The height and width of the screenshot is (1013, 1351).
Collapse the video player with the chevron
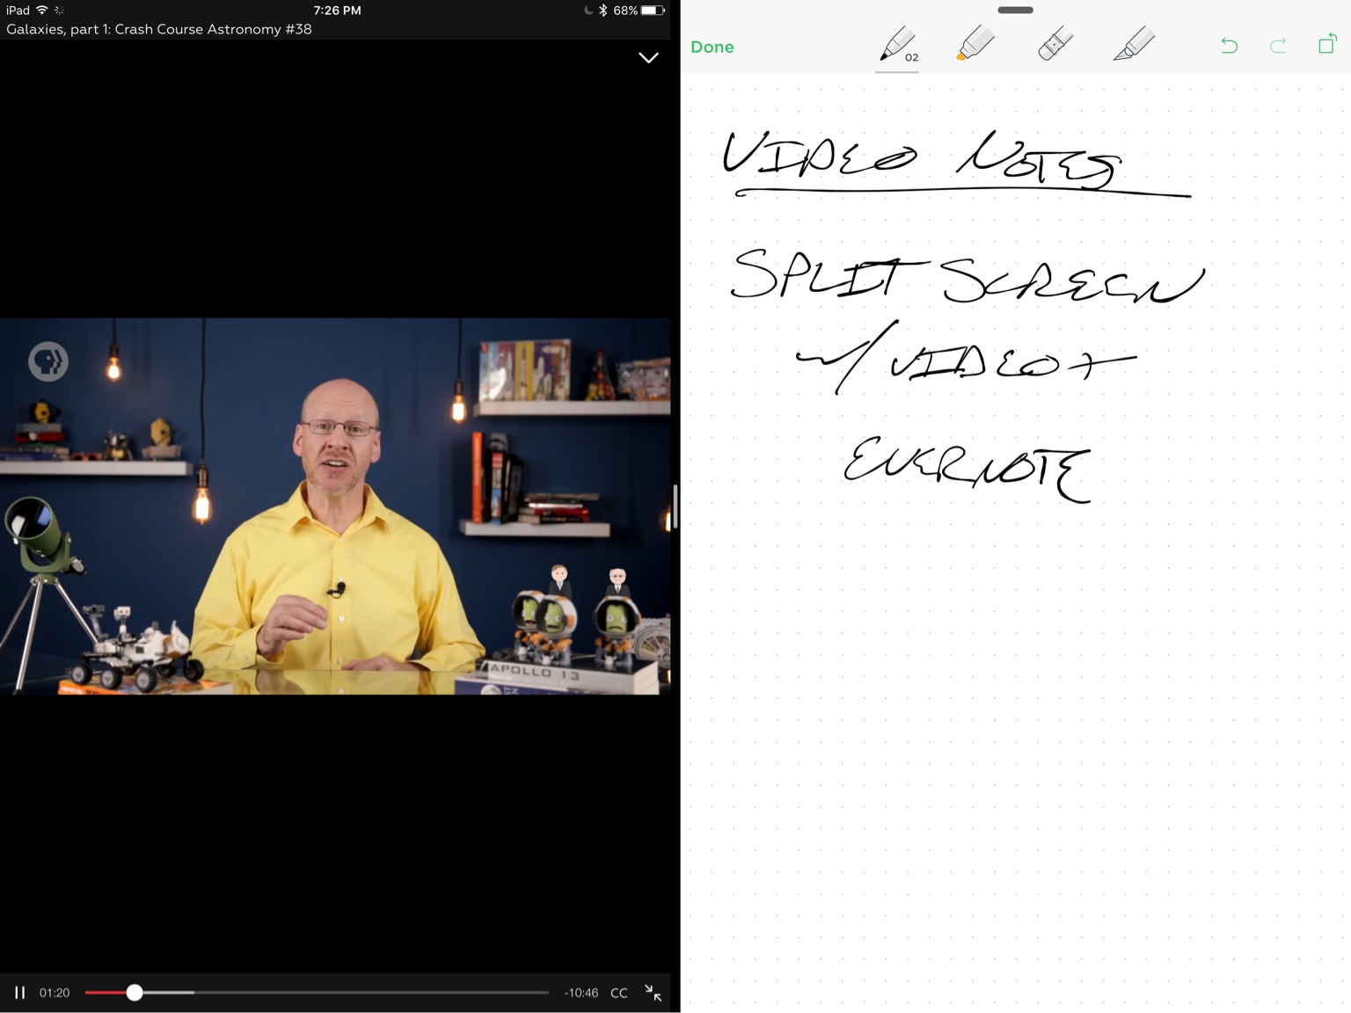click(x=648, y=58)
